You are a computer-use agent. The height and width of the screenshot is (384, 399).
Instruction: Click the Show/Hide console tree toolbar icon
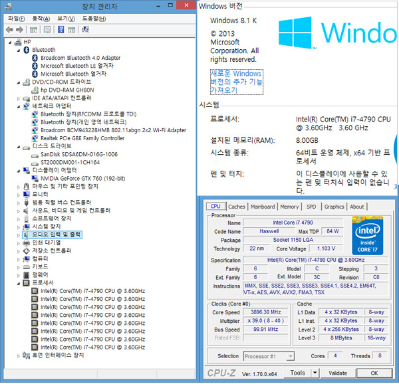[33, 30]
